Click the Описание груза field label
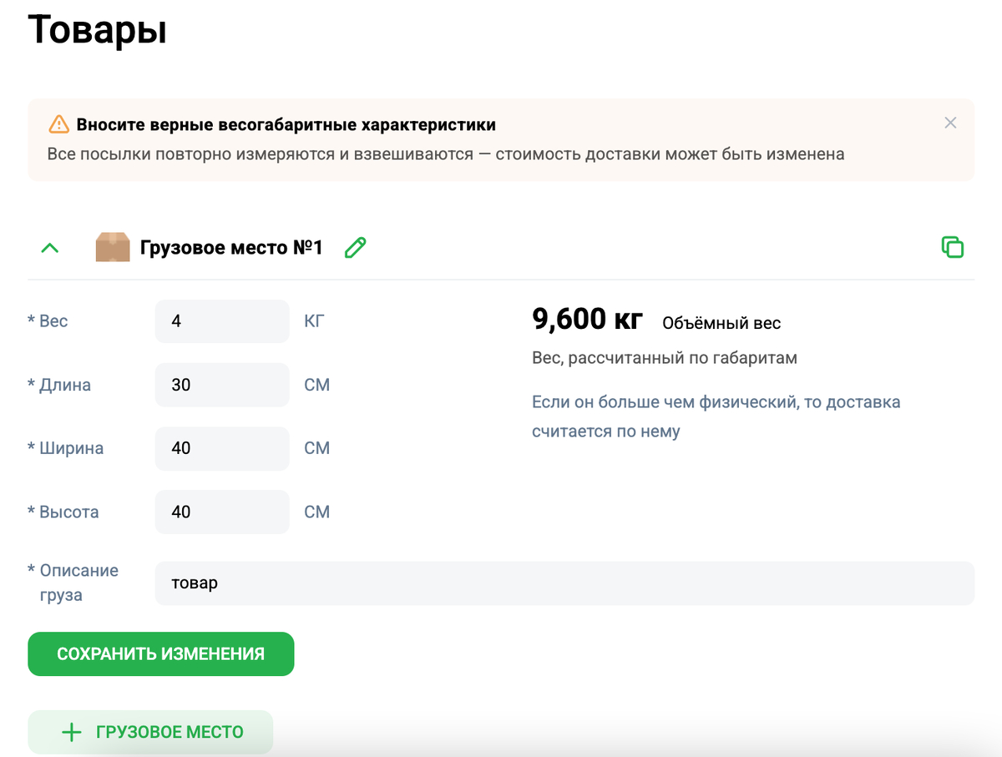Image resolution: width=1002 pixels, height=757 pixels. pos(78,583)
